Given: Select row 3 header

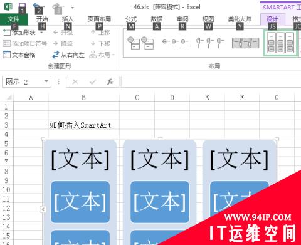Looking at the screenshot, I should pos(6,125).
